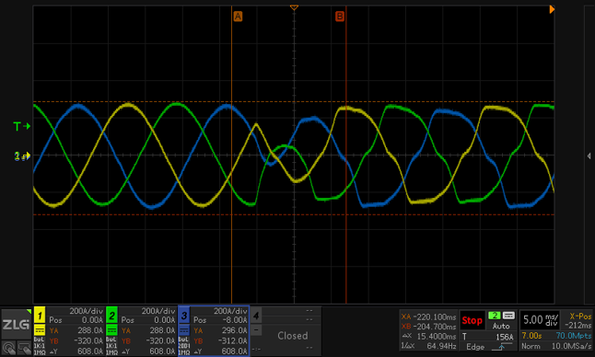Click the orange arrow at top-right of graticule

[552, 9]
